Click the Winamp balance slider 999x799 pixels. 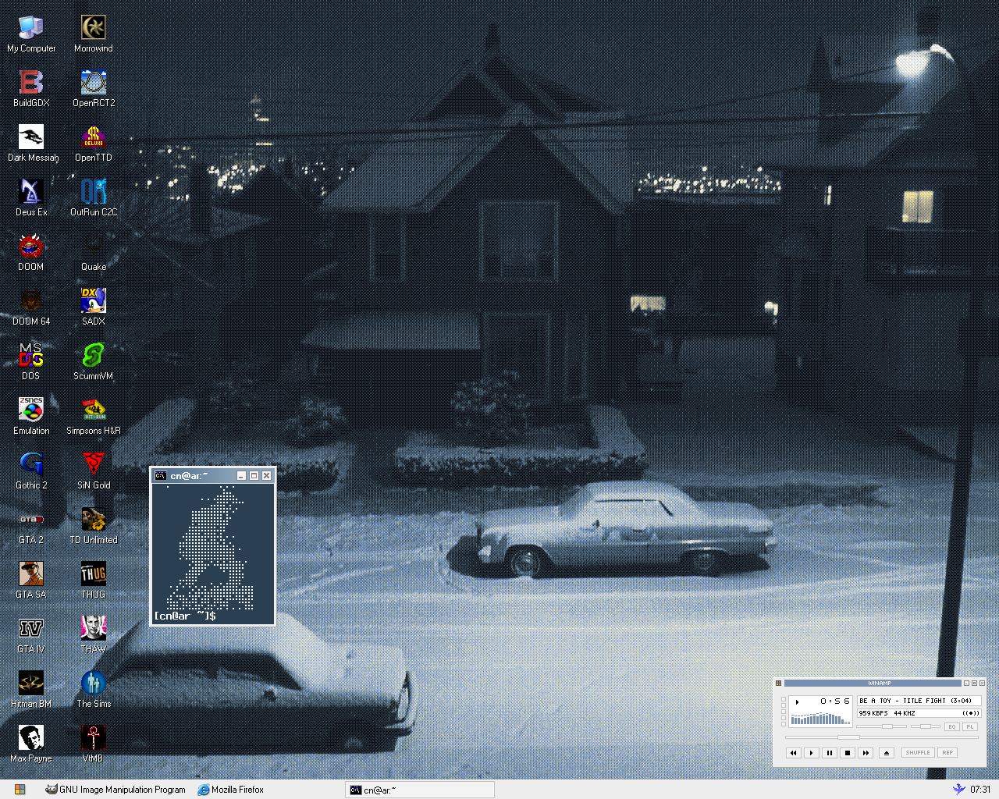point(926,726)
